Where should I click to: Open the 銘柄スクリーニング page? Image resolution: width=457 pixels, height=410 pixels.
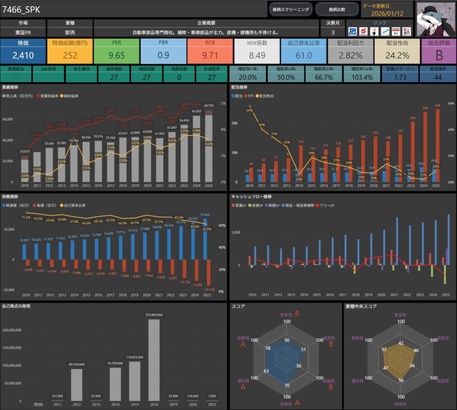[x=291, y=9]
